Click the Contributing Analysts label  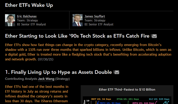[21, 79]
